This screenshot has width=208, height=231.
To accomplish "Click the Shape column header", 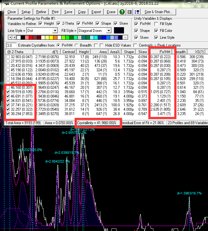I will pos(129,52).
